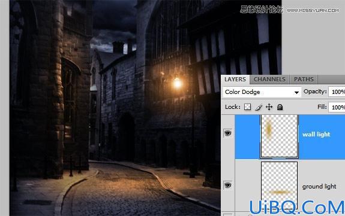Click the lock position move icon
Screen dimensions: 345x216
[x=269, y=107]
